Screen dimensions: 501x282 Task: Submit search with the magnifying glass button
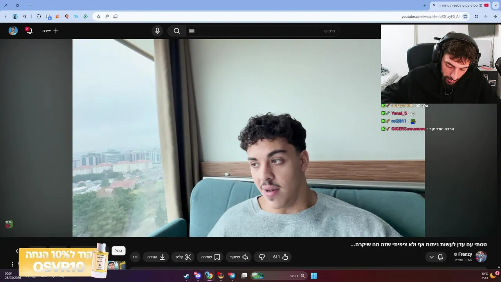click(177, 31)
